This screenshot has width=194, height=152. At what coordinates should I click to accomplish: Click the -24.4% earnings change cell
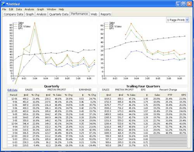pyautogui.click(x=92, y=145)
